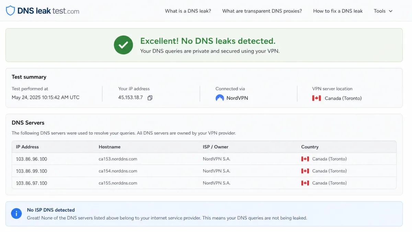Open What are transparent DNS proxies? page
The image size is (412, 232).
tap(262, 11)
